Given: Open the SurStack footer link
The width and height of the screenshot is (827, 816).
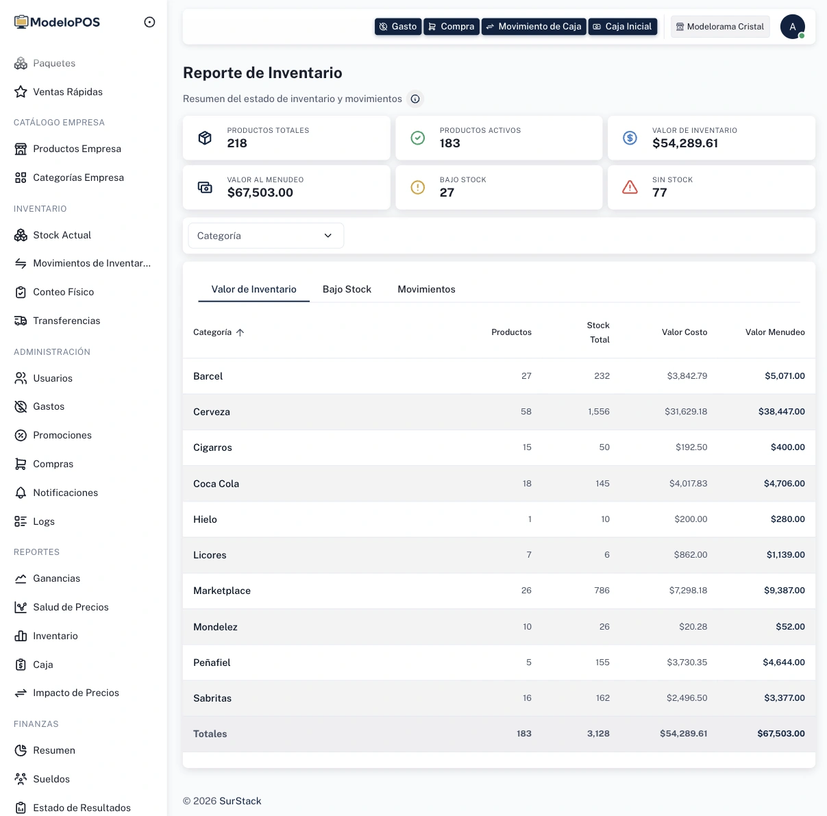Looking at the screenshot, I should coord(240,801).
